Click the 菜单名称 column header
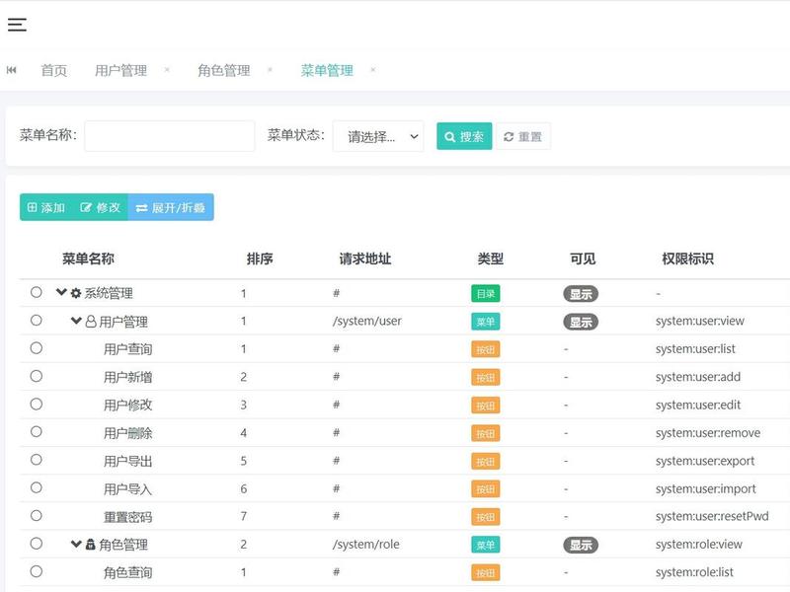The width and height of the screenshot is (790, 592). [x=88, y=259]
